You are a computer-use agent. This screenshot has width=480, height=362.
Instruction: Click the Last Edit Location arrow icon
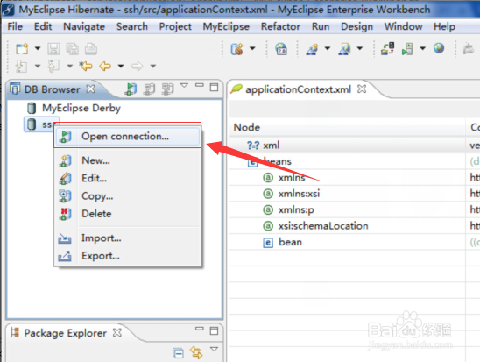86,66
